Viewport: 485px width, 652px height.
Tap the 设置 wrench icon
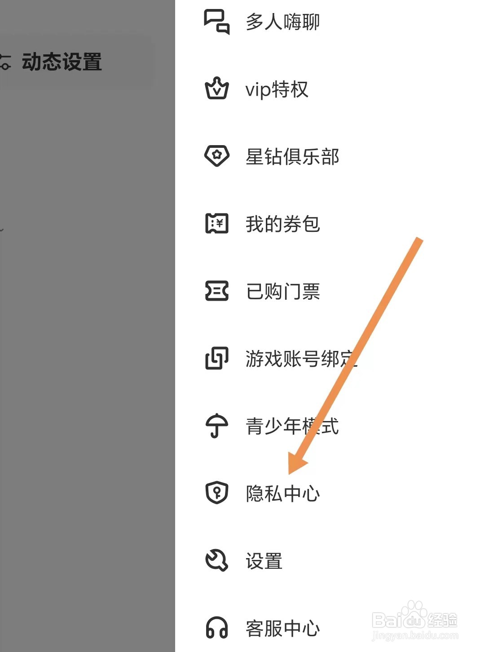[217, 560]
